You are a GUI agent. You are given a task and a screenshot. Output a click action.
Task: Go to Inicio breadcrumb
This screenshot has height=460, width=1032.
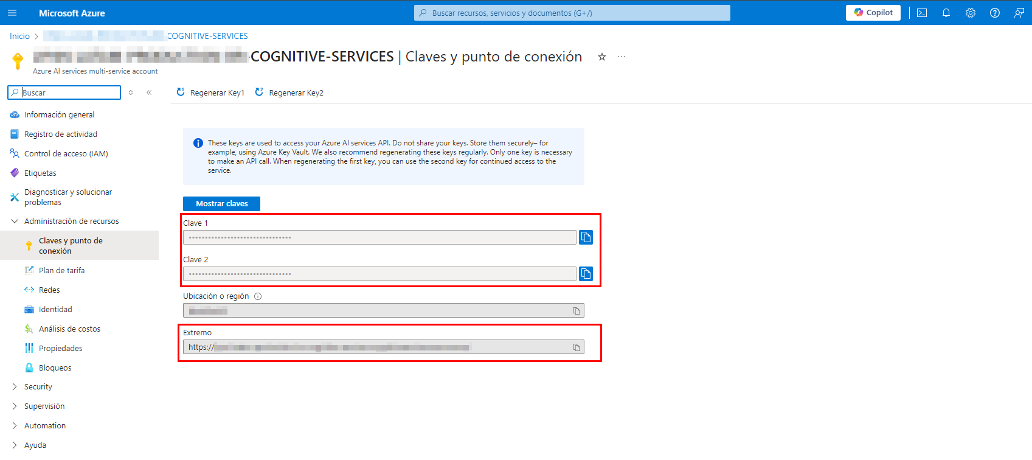click(x=19, y=36)
